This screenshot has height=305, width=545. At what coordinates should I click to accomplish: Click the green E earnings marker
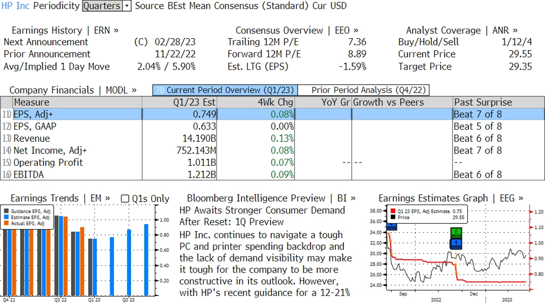pyautogui.click(x=456, y=232)
